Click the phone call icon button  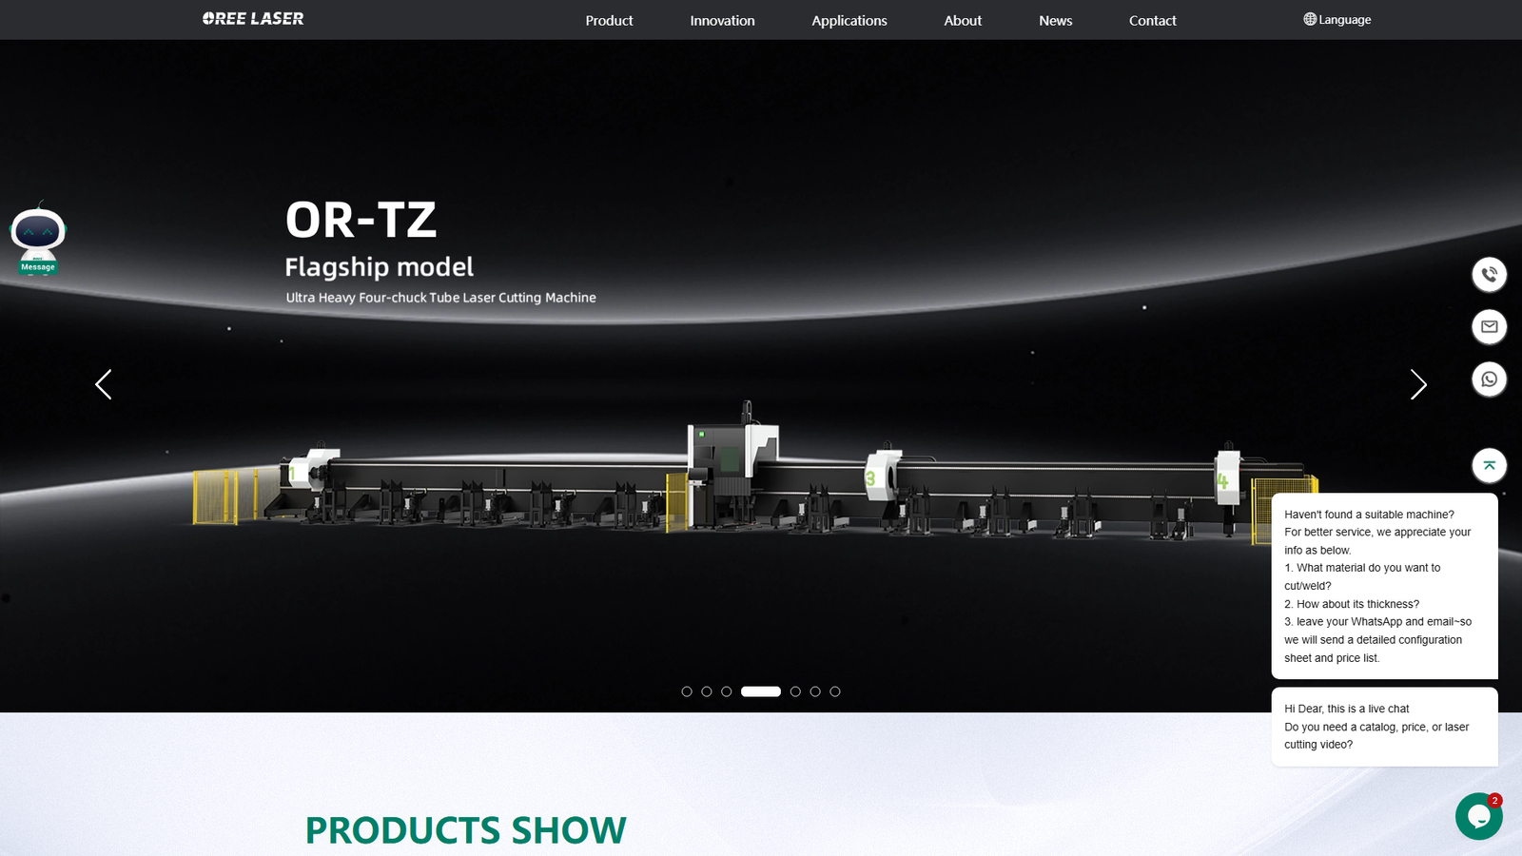point(1489,275)
